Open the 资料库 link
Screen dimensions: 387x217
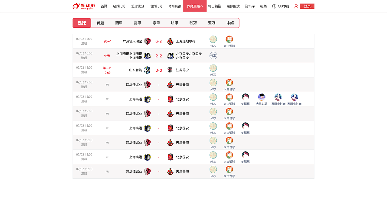250,6
